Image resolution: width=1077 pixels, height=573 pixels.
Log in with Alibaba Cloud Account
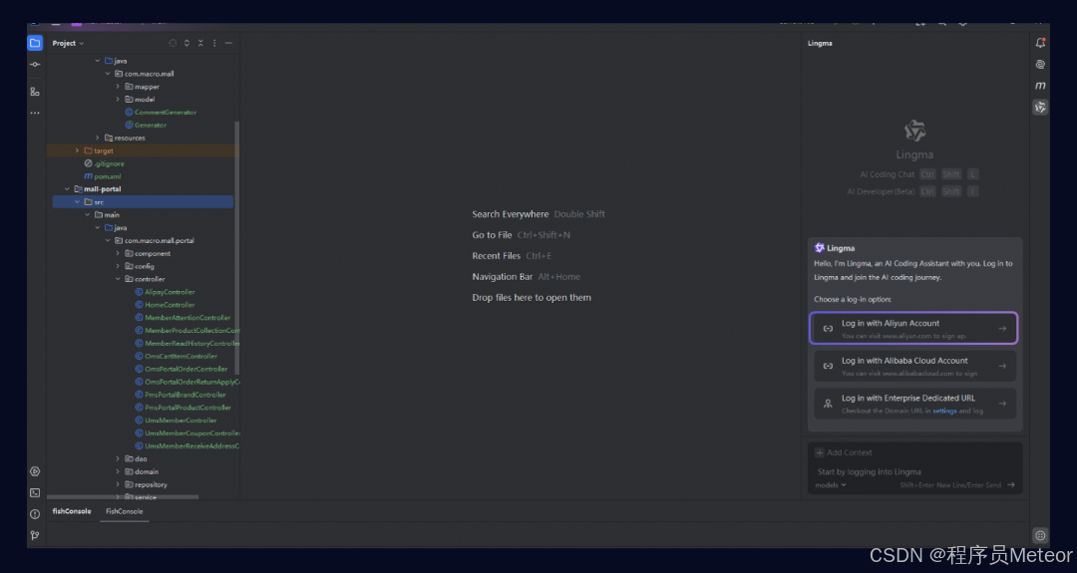pyautogui.click(x=913, y=367)
